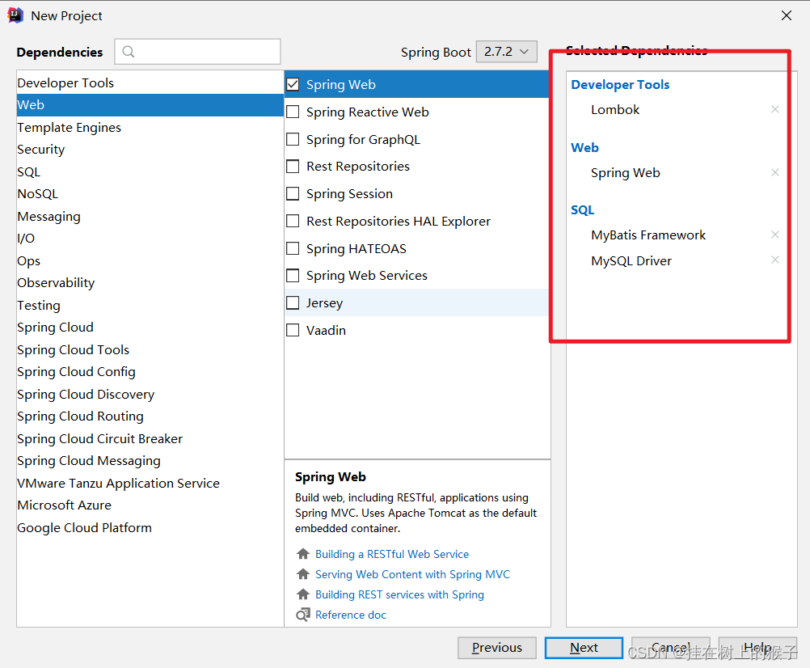Enable Spring Web Services checkbox

tap(293, 275)
